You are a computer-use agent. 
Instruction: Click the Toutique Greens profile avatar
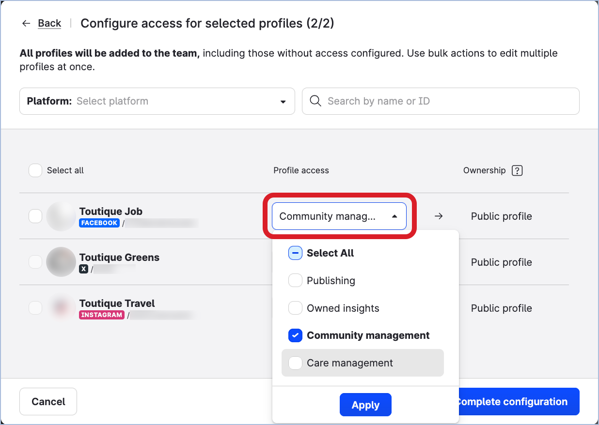tap(61, 262)
